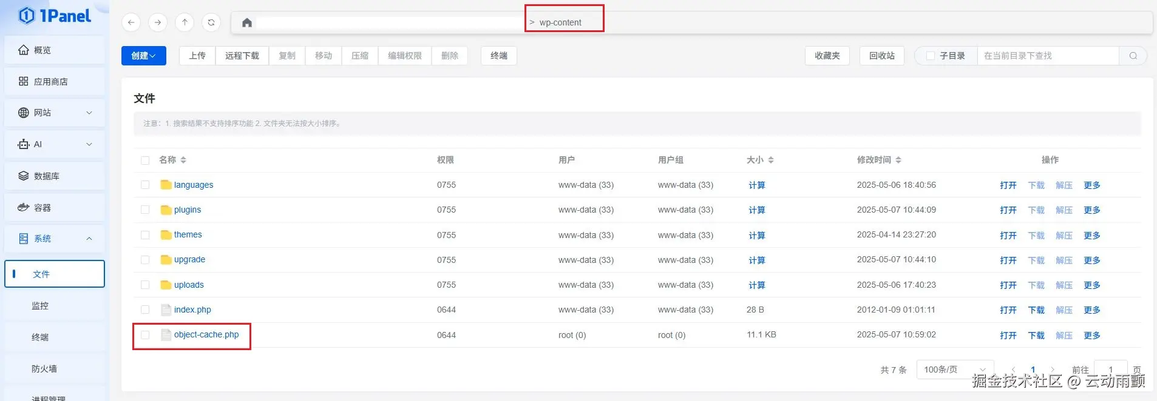Open the 创建 create dropdown
Image resolution: width=1157 pixels, height=401 pixels.
point(144,56)
